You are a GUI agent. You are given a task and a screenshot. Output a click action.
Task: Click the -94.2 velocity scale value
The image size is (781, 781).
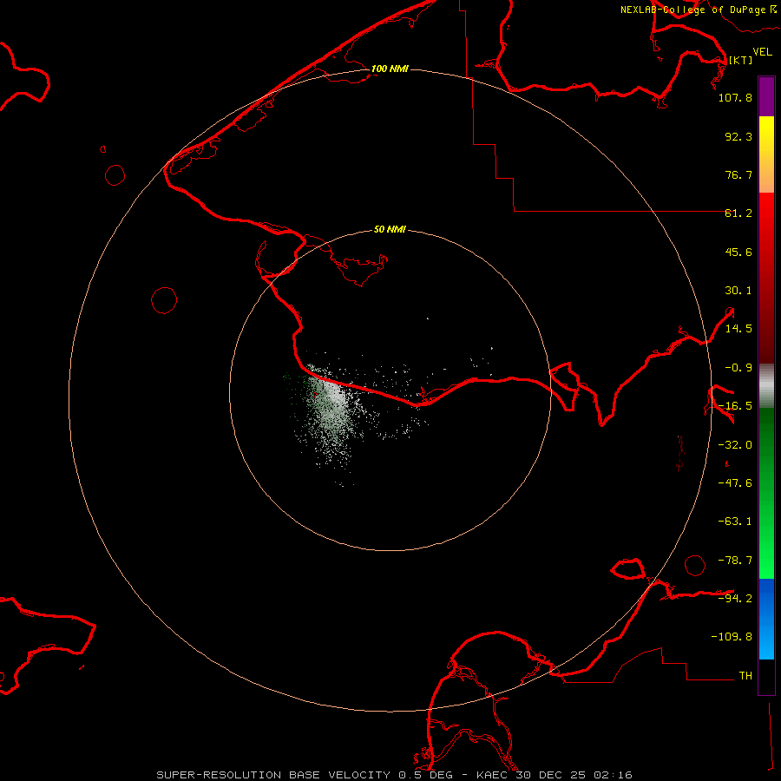735,598
